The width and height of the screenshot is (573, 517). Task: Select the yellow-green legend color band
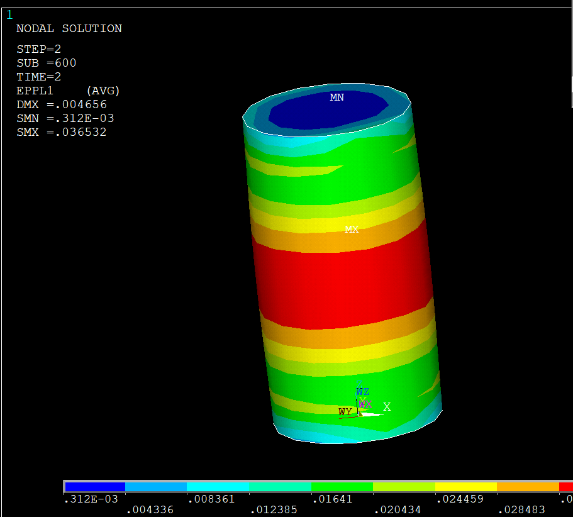tap(404, 487)
